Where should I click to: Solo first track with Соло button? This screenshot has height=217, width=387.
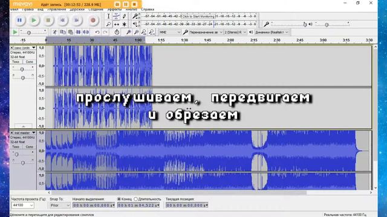coord(30,61)
